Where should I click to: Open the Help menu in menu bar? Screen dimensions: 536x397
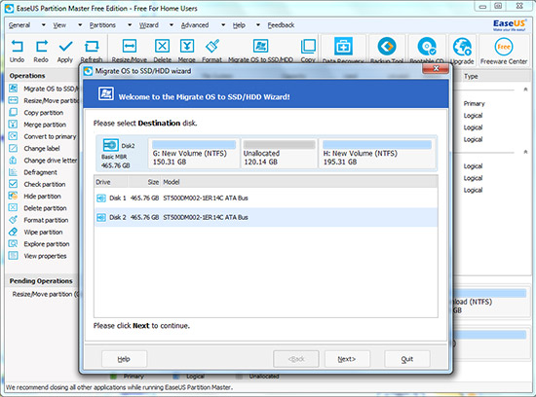point(239,25)
